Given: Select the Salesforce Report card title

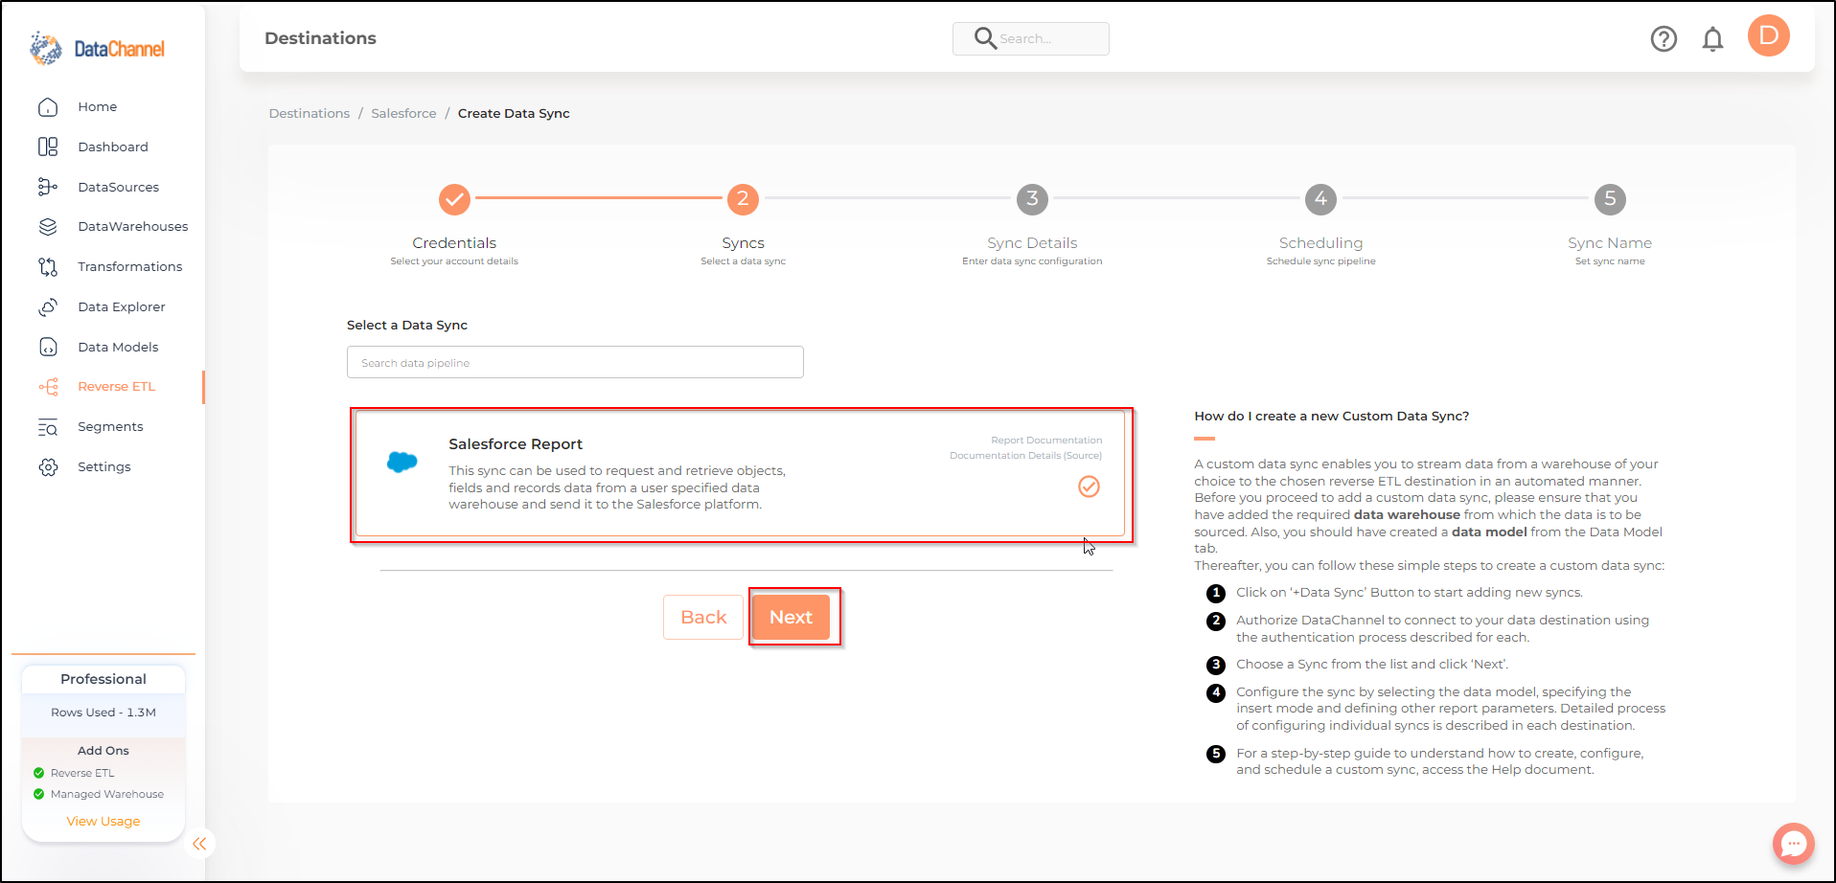Looking at the screenshot, I should tap(516, 444).
